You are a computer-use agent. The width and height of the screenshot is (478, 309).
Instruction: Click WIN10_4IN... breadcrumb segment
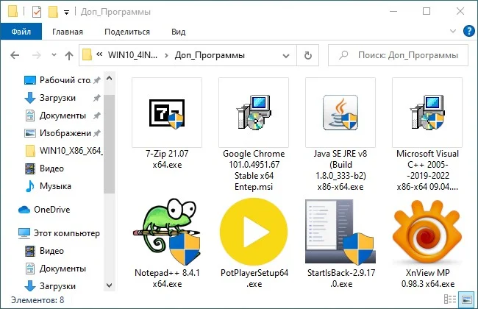coord(132,55)
